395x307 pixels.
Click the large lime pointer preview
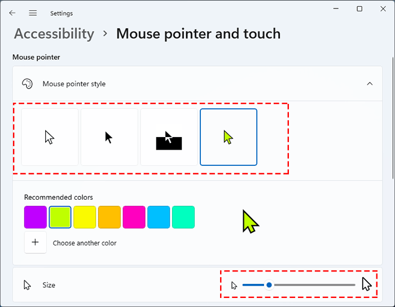click(x=251, y=222)
